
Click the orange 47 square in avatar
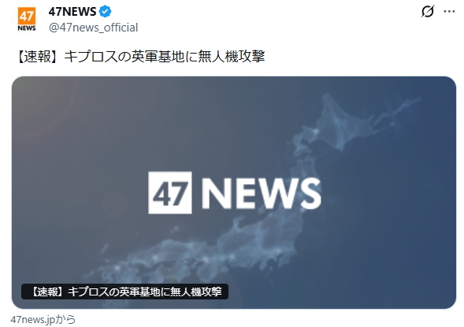pyautogui.click(x=27, y=16)
